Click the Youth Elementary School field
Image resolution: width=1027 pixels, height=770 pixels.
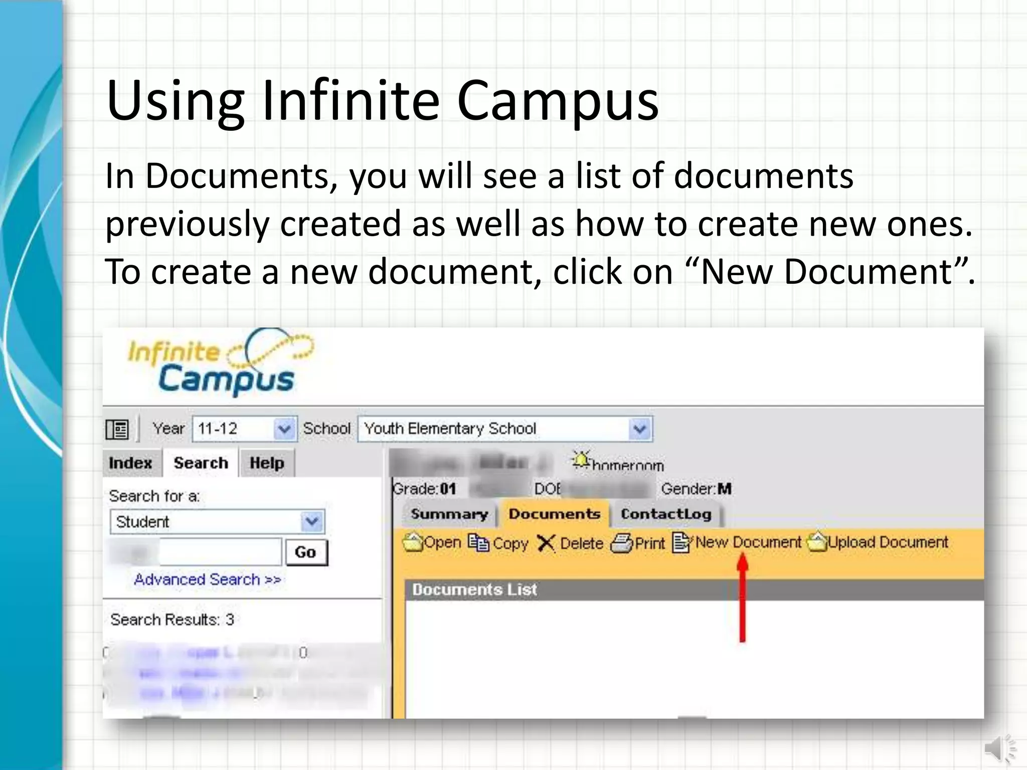click(505, 429)
